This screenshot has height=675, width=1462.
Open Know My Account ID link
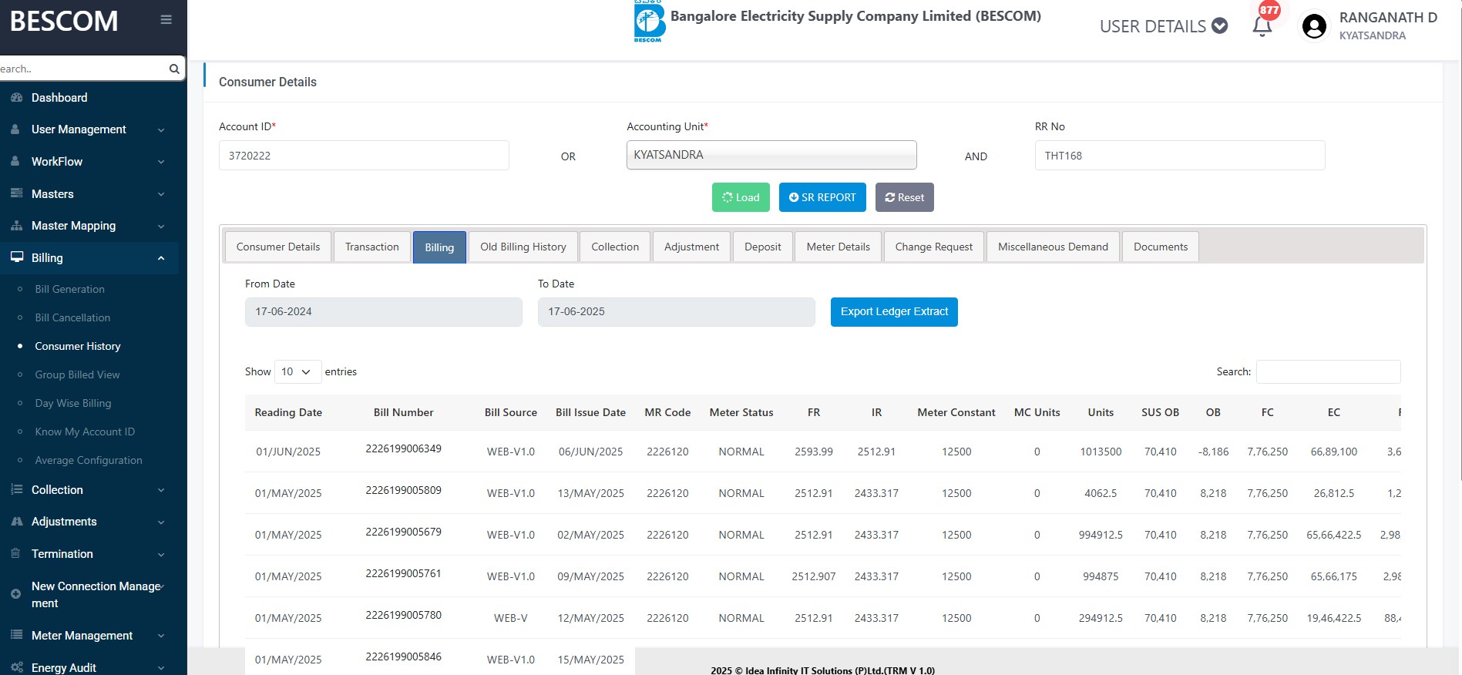click(x=85, y=432)
